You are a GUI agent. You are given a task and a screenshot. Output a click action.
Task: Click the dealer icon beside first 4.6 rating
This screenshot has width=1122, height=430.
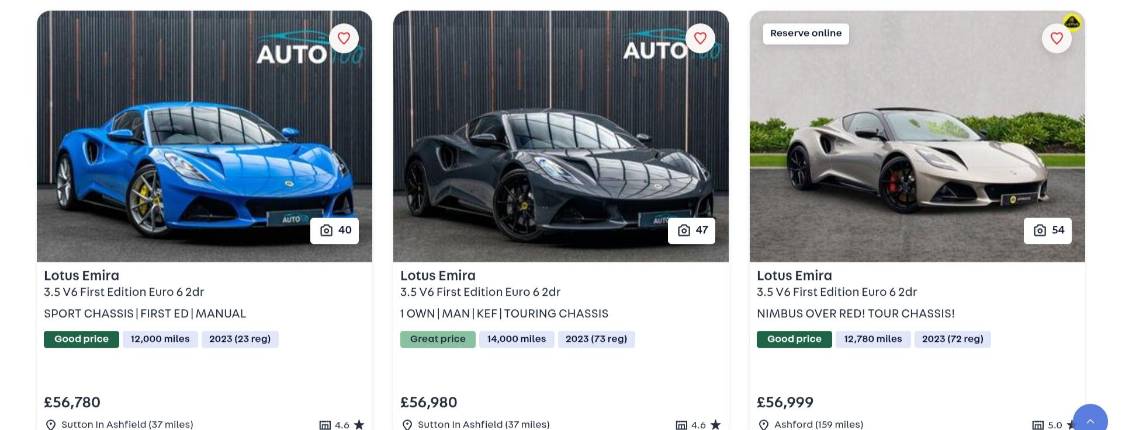click(x=325, y=425)
